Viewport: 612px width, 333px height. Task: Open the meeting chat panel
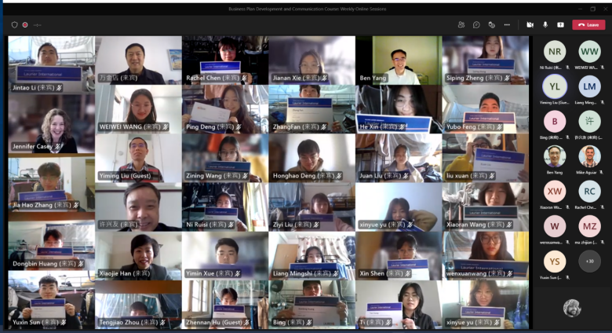click(x=476, y=24)
